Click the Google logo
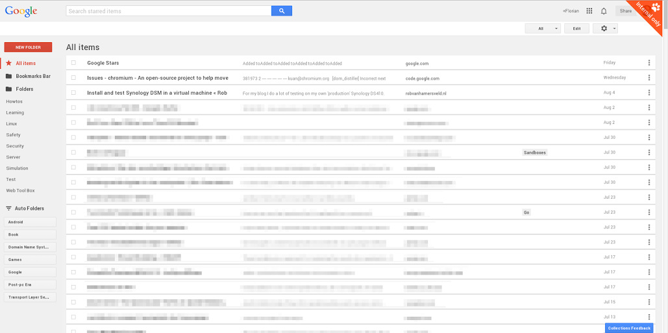The image size is (668, 333). [x=21, y=11]
